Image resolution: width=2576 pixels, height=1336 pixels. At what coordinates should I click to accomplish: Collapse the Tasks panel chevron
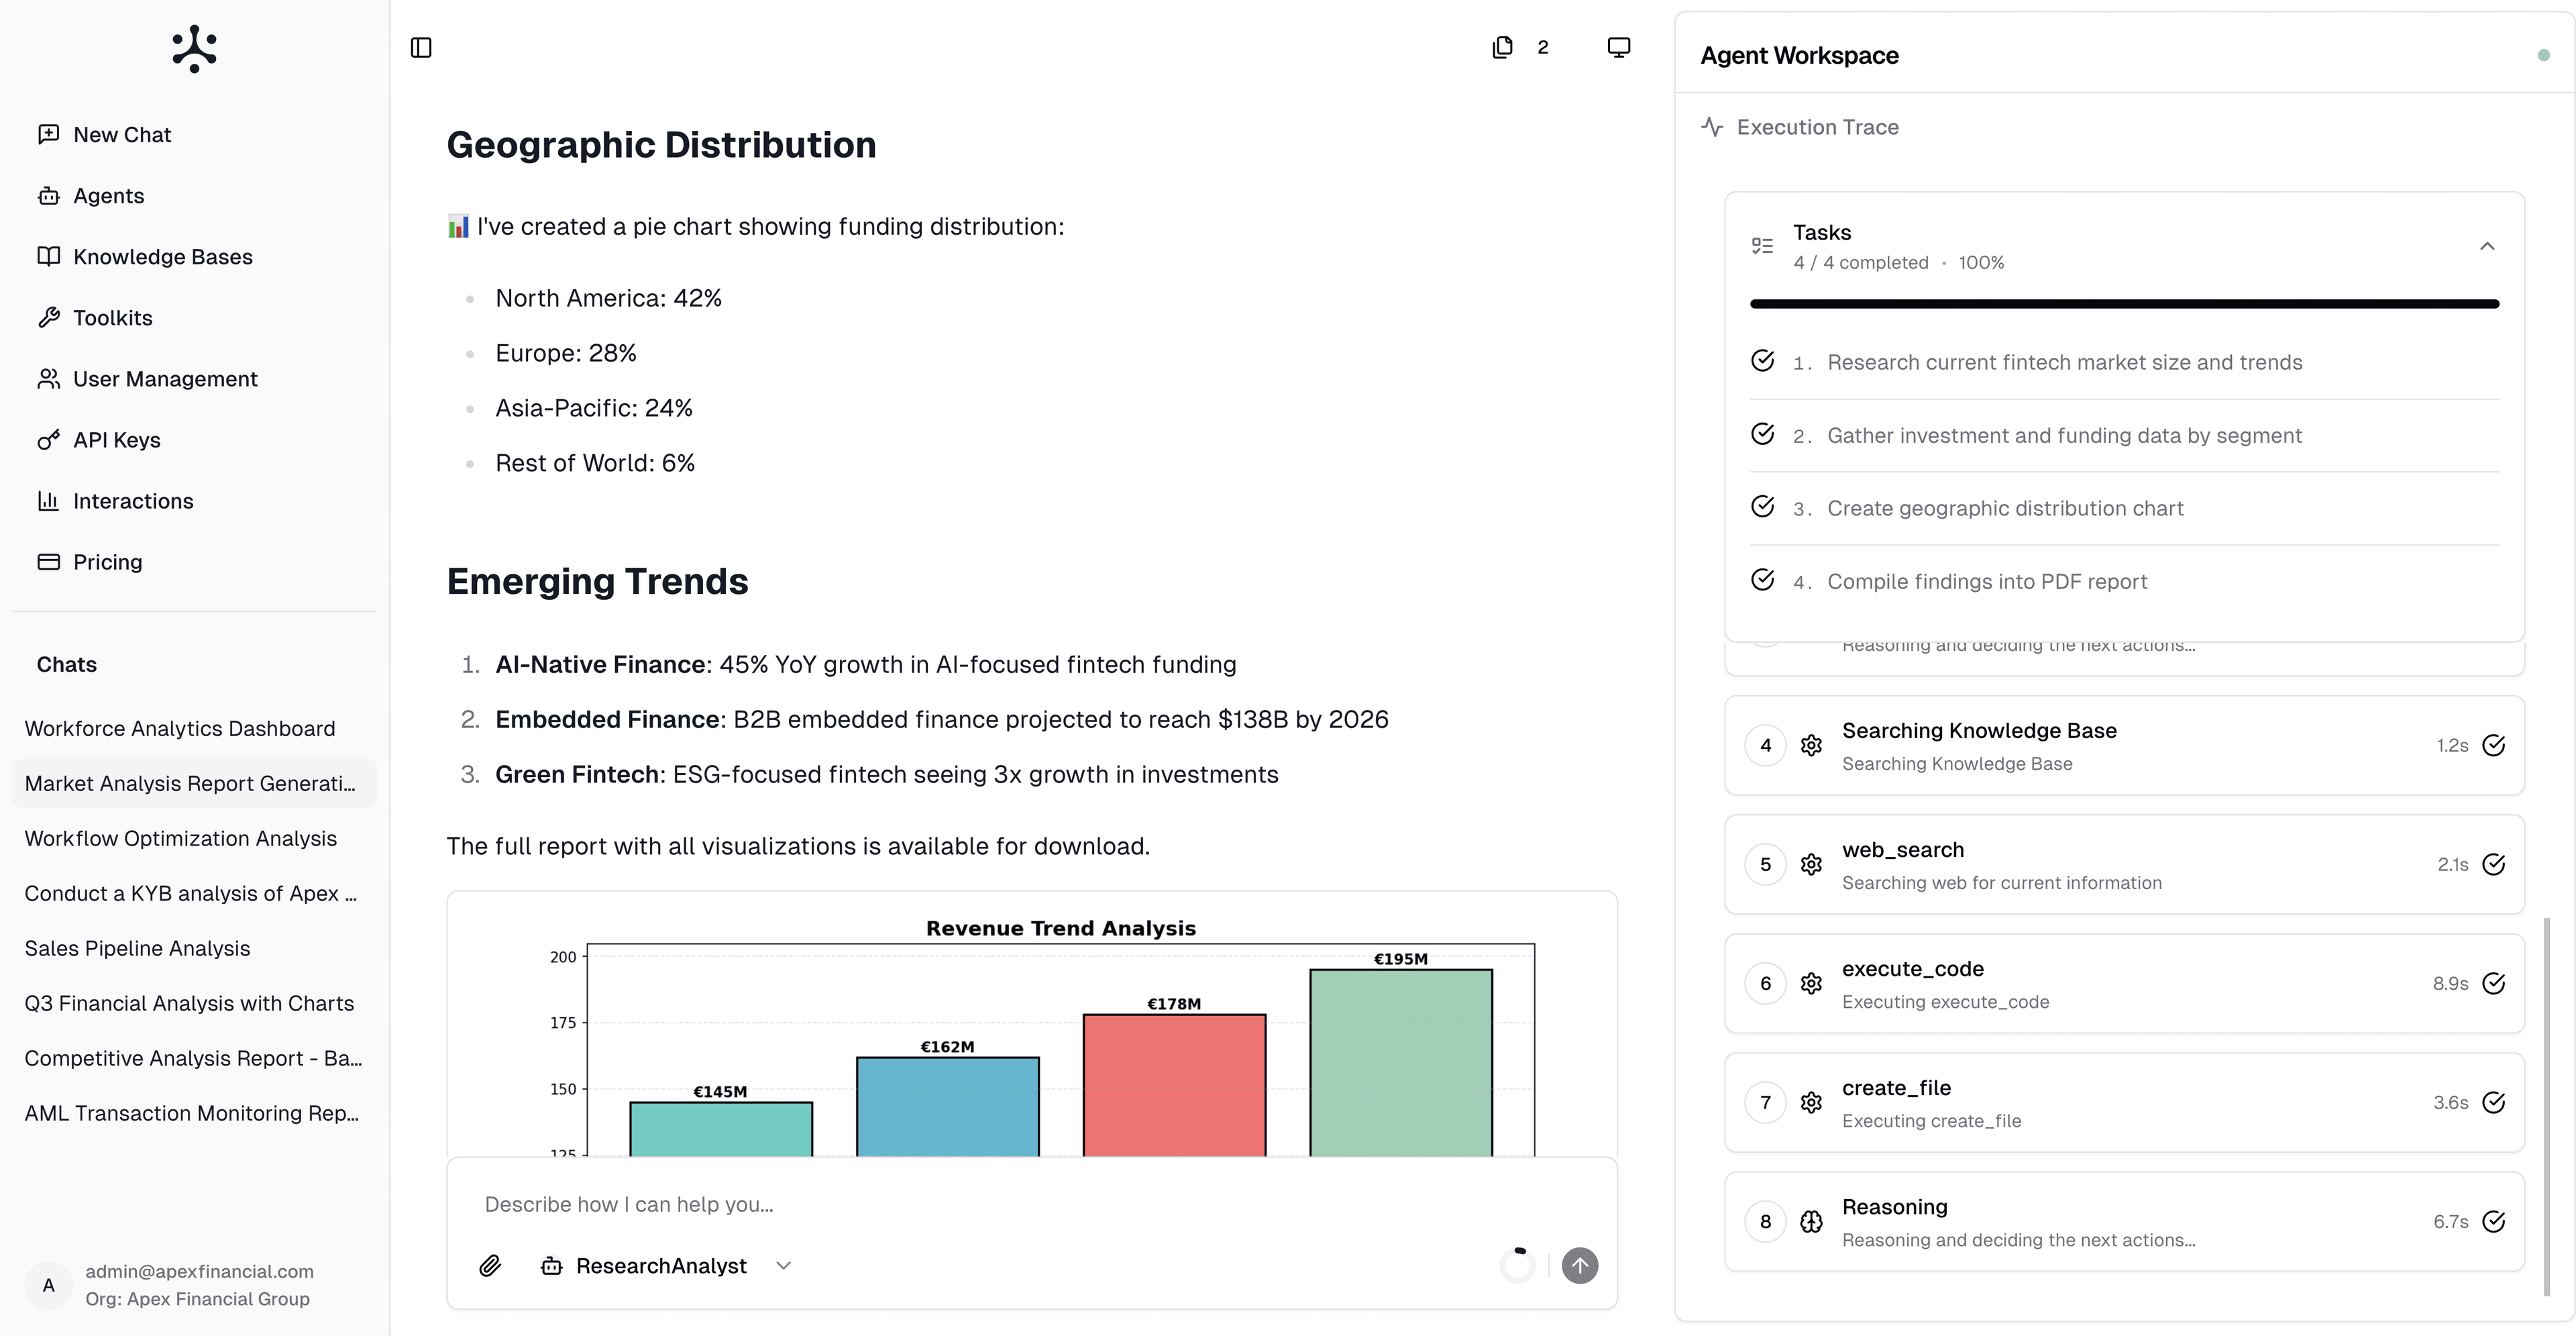(2487, 246)
